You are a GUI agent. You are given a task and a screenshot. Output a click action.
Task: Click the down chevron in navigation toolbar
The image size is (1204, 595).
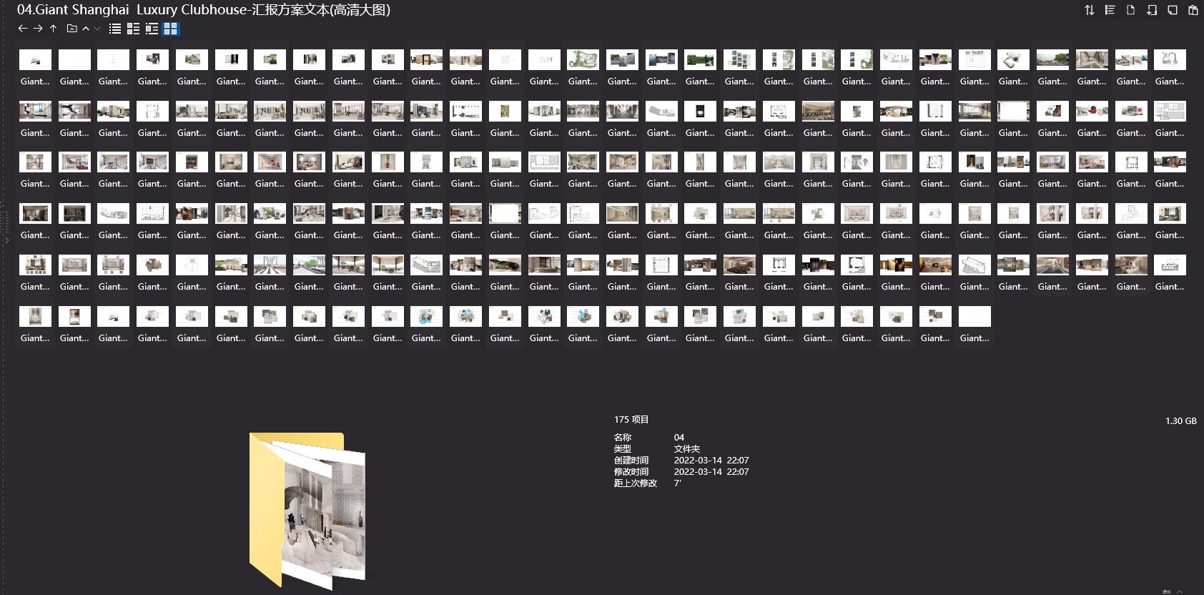click(x=97, y=29)
